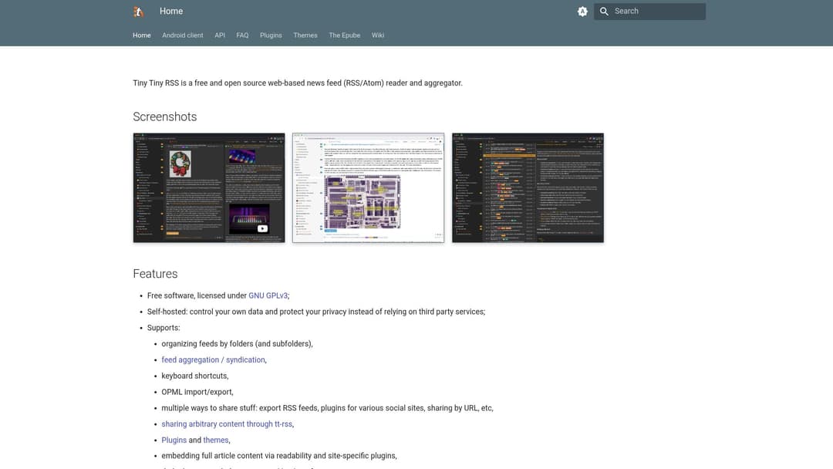
Task: Open the dark-theme screenshot with wreath image
Action: [x=209, y=188]
